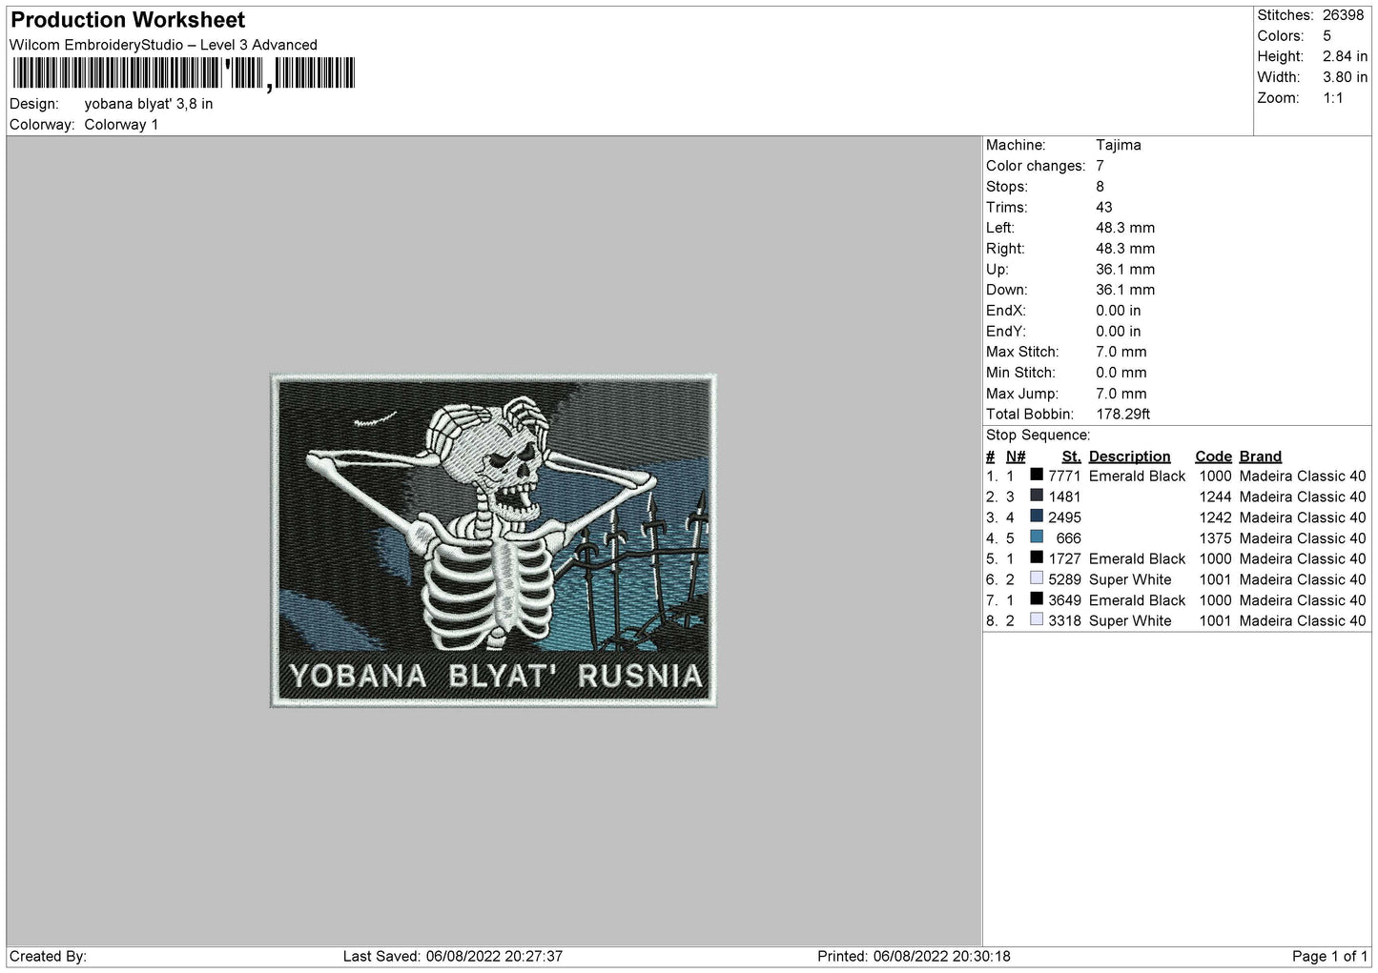The width and height of the screenshot is (1378, 973).
Task: Click "Emerald Black" in the 3649 stitch row
Action: click(1137, 600)
